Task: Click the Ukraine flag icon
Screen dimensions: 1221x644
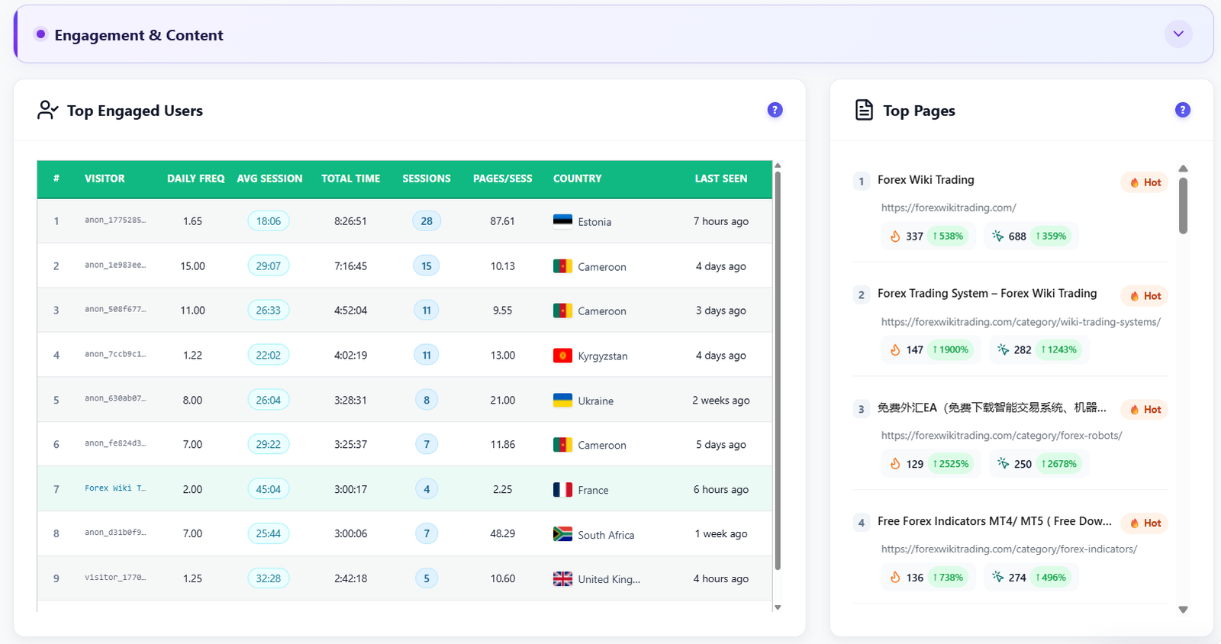Action: click(x=562, y=401)
